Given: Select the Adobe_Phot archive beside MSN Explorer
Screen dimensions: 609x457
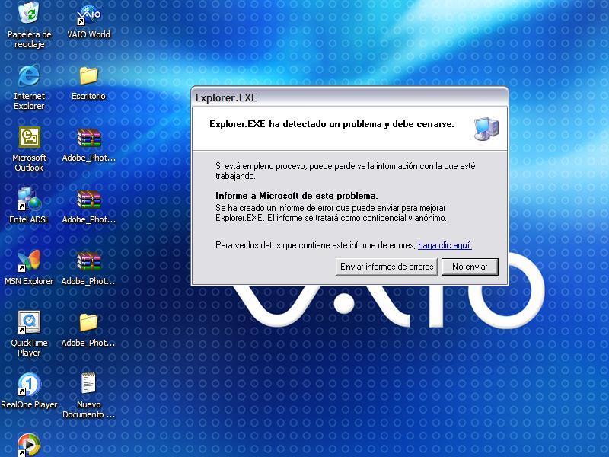Looking at the screenshot, I should tap(88, 261).
